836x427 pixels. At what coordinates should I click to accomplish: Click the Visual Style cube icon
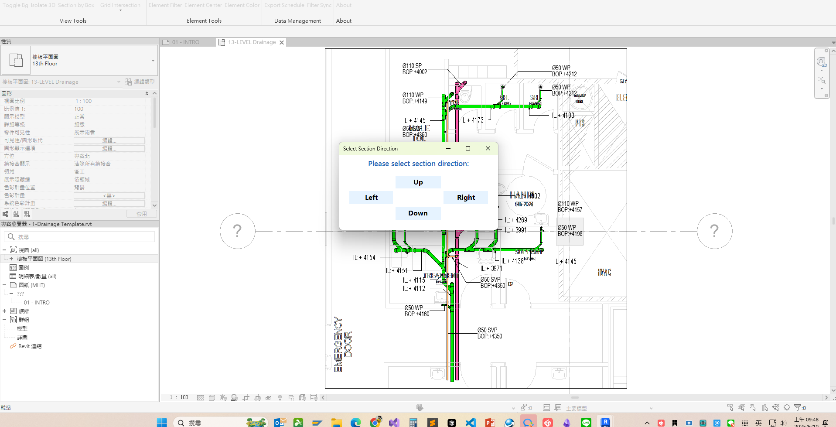tap(212, 397)
